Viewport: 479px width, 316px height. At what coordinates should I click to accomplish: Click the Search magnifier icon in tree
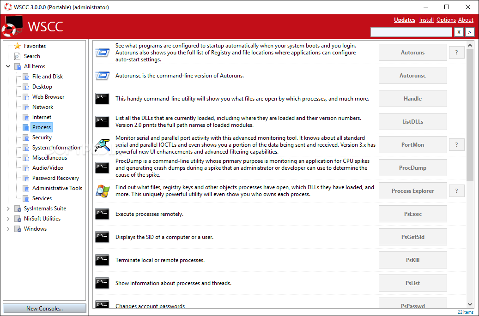click(x=18, y=56)
